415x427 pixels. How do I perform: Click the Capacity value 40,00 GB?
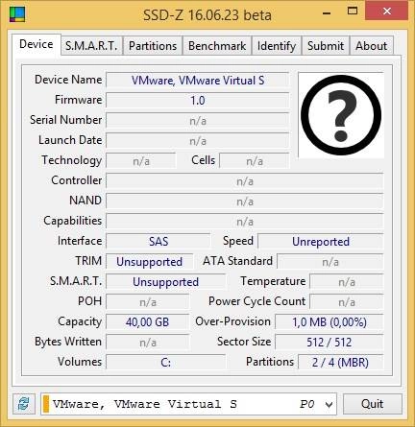pos(148,322)
